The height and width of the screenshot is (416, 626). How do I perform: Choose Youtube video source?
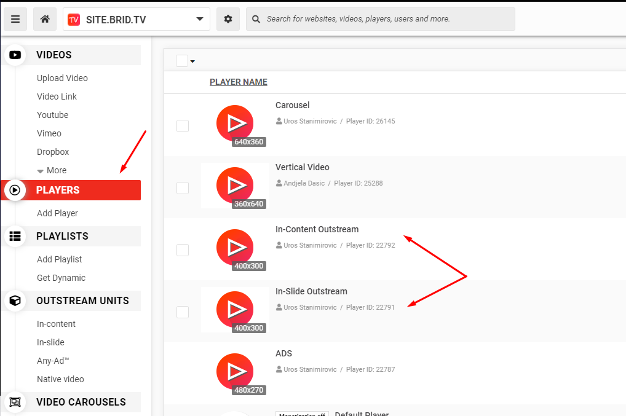(x=53, y=115)
